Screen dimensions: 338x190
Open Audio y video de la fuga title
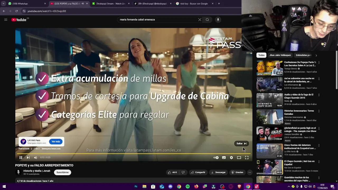pyautogui.click(x=299, y=96)
